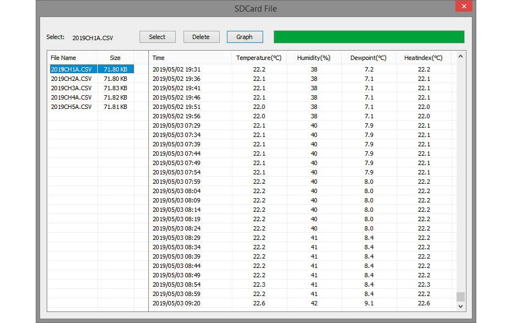Pick the 2019CH4A.CSV file entry
Viewport: 512px width, 323px height.
(x=71, y=97)
